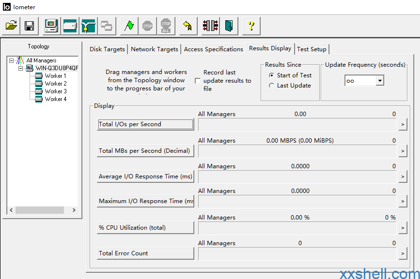Switch to the Test Setup tab

coord(311,49)
